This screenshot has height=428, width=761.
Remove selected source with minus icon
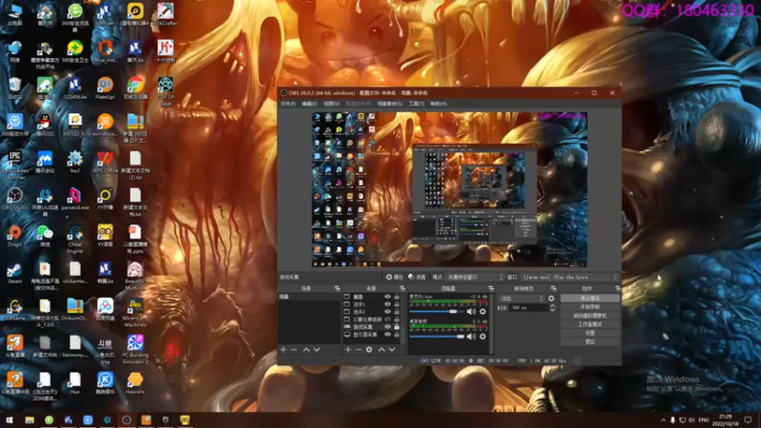pos(359,349)
